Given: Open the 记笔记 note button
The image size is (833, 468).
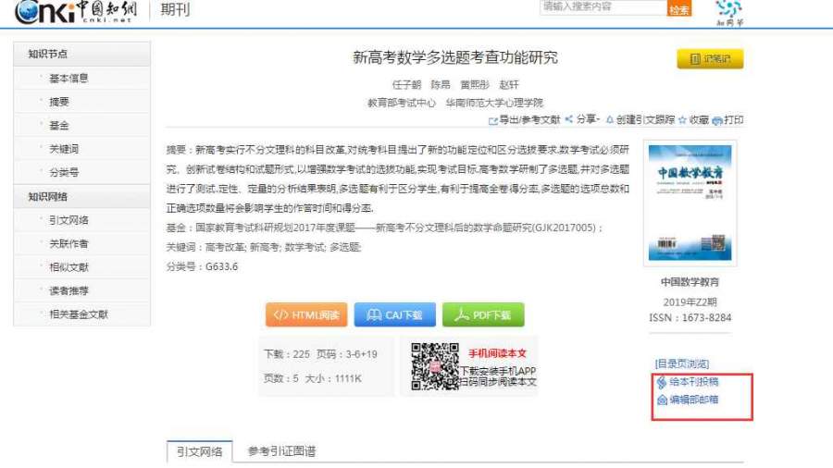Looking at the screenshot, I should (x=710, y=59).
